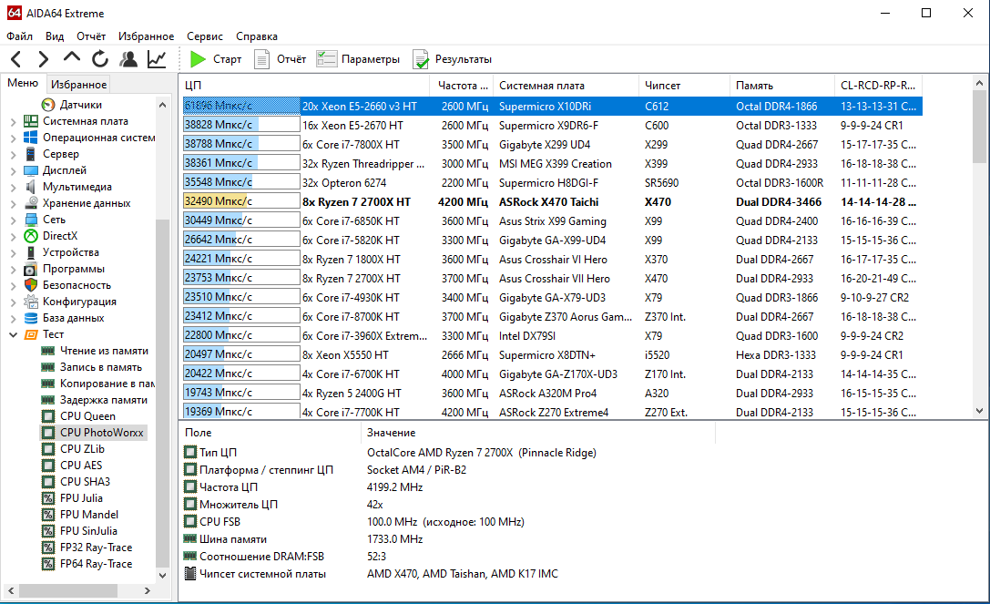
Task: Open the Отчёт menu in menu bar
Action: point(91,36)
